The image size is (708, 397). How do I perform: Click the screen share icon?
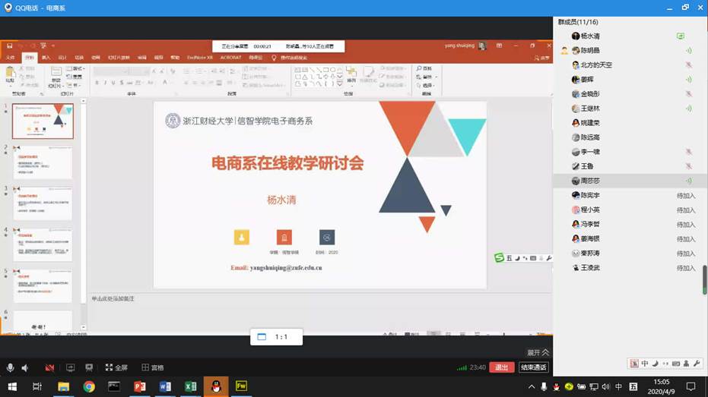click(x=71, y=367)
